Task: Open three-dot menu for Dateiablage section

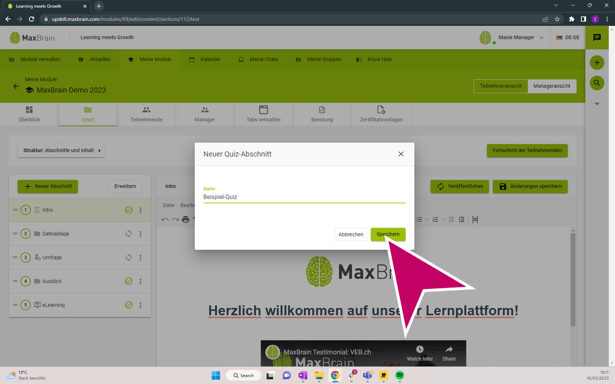Action: [x=141, y=234]
